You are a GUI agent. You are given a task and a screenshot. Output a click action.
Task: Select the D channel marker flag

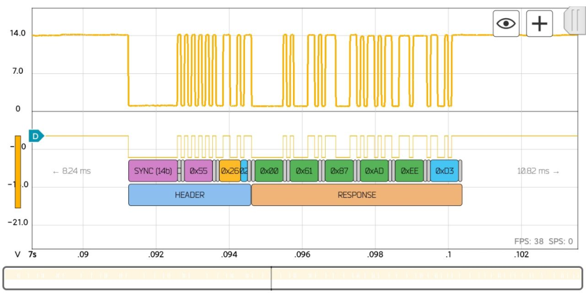[36, 136]
